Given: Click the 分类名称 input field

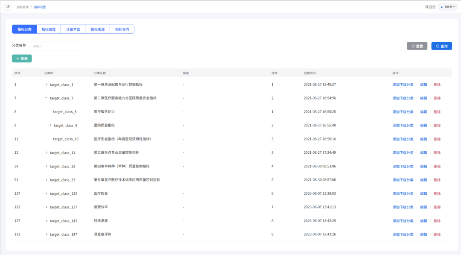Looking at the screenshot, I should click(x=54, y=46).
